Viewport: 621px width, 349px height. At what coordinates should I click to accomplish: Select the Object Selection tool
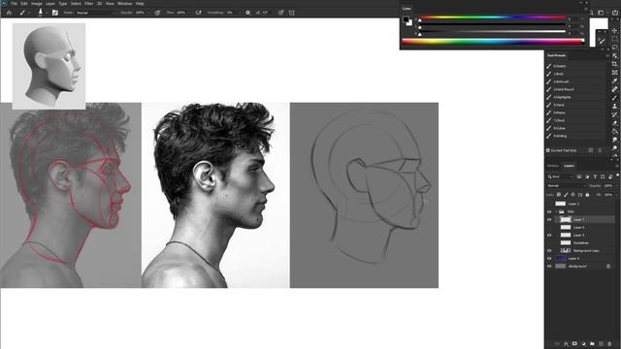coord(614,56)
